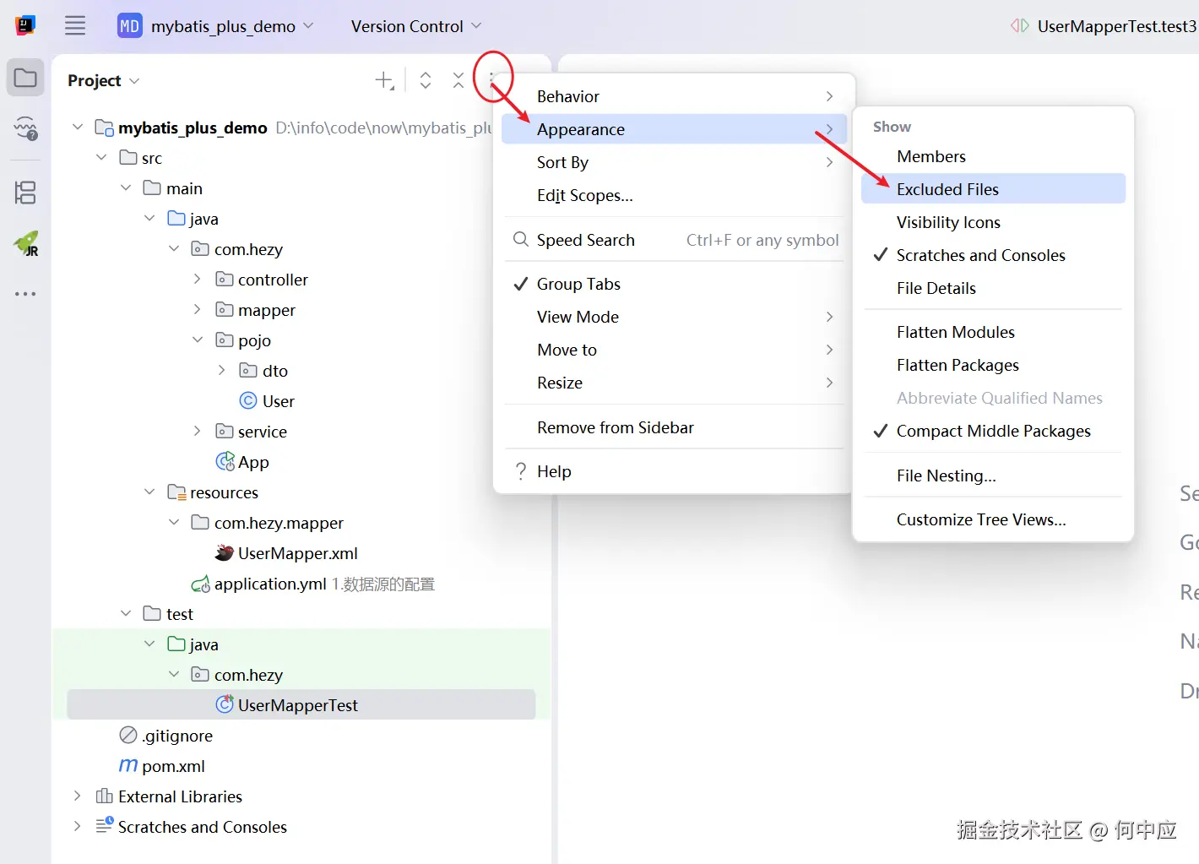Open the Move to submenu
1199x864 pixels.
click(x=673, y=350)
